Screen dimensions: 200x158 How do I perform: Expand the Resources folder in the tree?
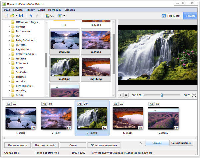pos(10,63)
